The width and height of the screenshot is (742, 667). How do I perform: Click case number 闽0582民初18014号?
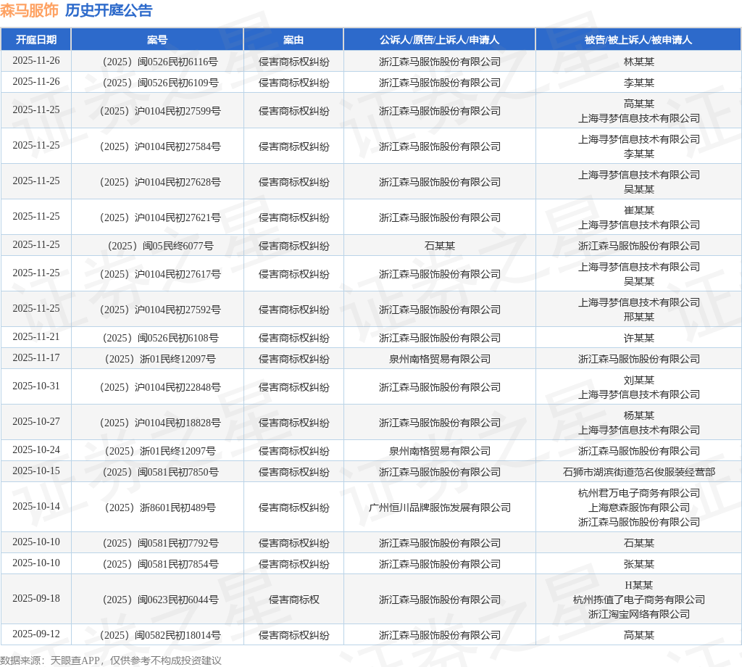[x=160, y=635]
